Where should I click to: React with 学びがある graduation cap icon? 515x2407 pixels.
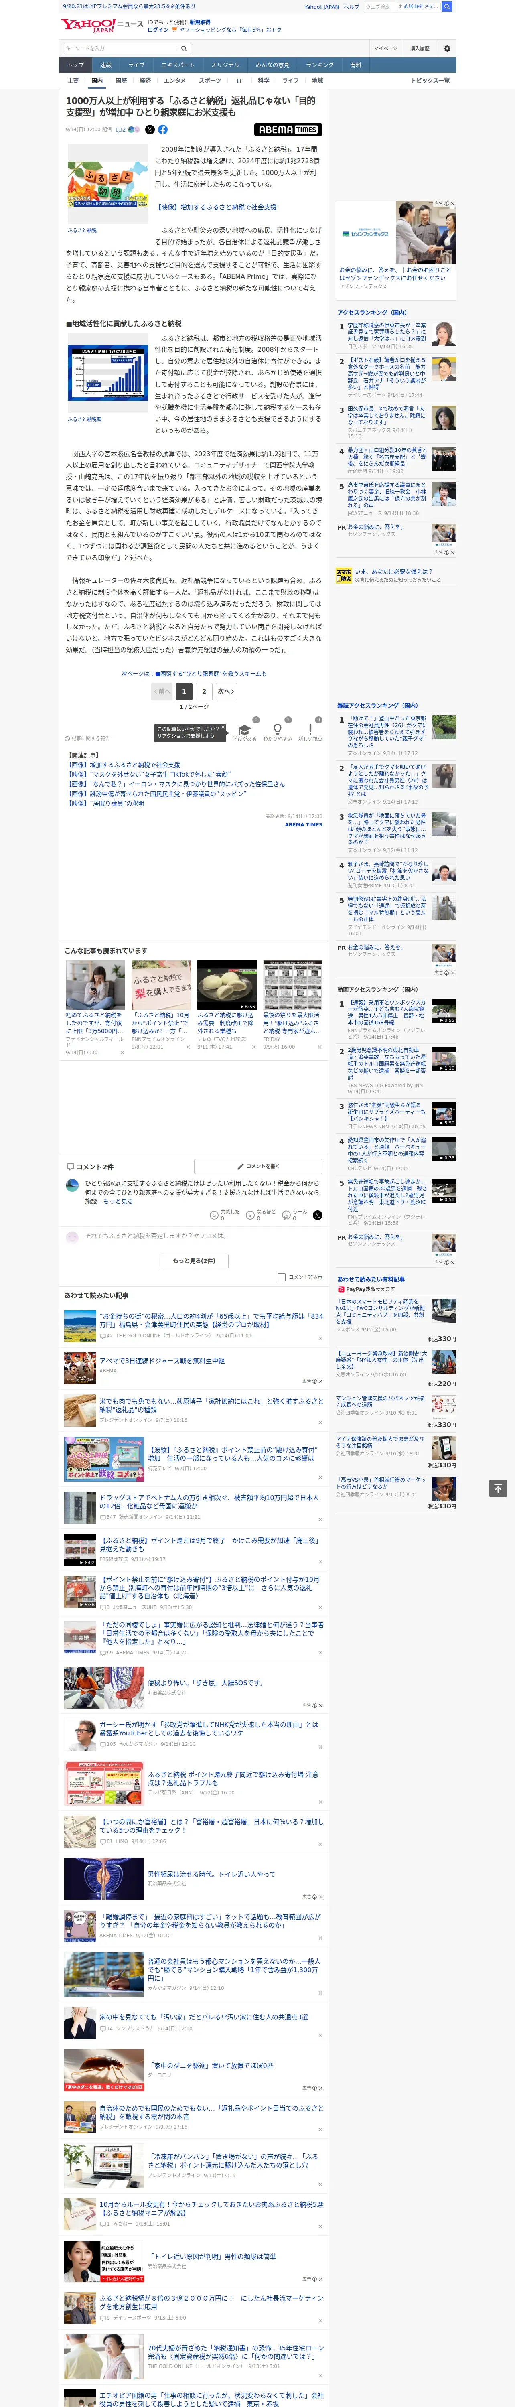(x=244, y=730)
